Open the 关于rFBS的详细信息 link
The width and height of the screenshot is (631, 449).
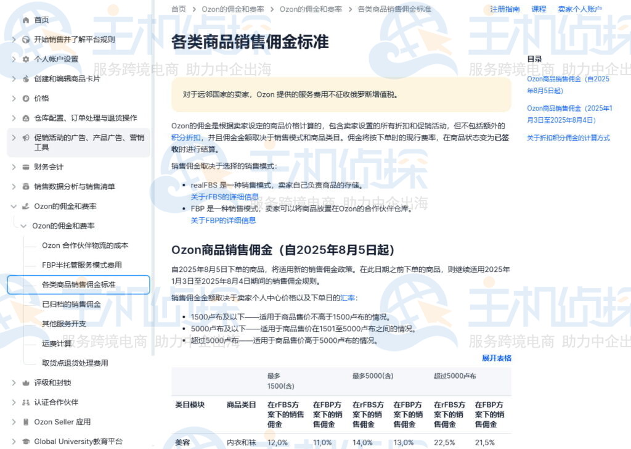(x=225, y=197)
